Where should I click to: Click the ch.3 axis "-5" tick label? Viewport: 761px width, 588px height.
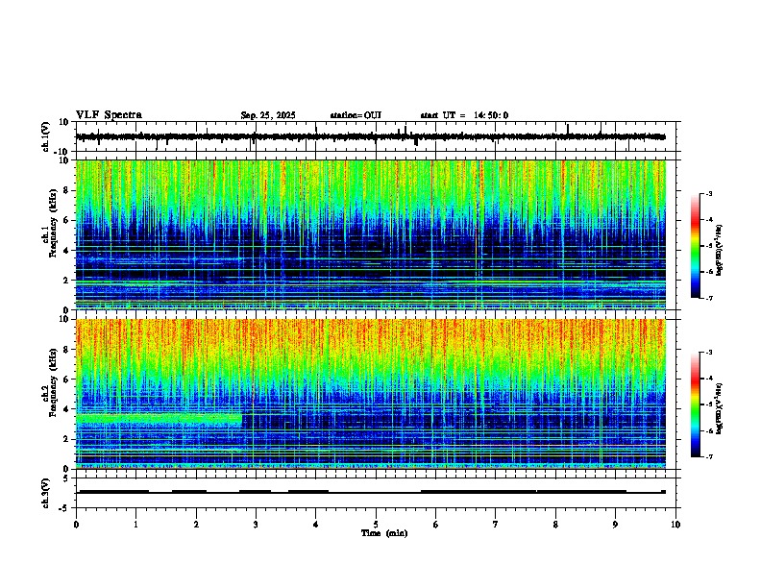click(x=64, y=508)
